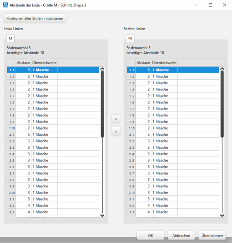Confirm with the OK button
Image resolution: width=232 pixels, height=243 pixels.
point(150,235)
